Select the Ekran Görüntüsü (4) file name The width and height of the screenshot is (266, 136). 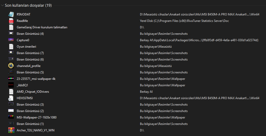(x=30, y=34)
